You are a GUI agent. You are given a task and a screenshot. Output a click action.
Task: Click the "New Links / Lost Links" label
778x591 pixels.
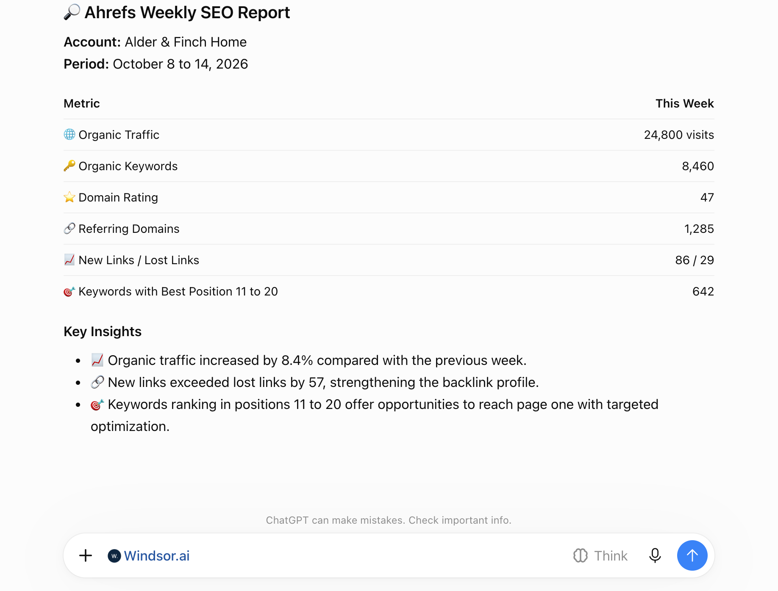click(139, 260)
